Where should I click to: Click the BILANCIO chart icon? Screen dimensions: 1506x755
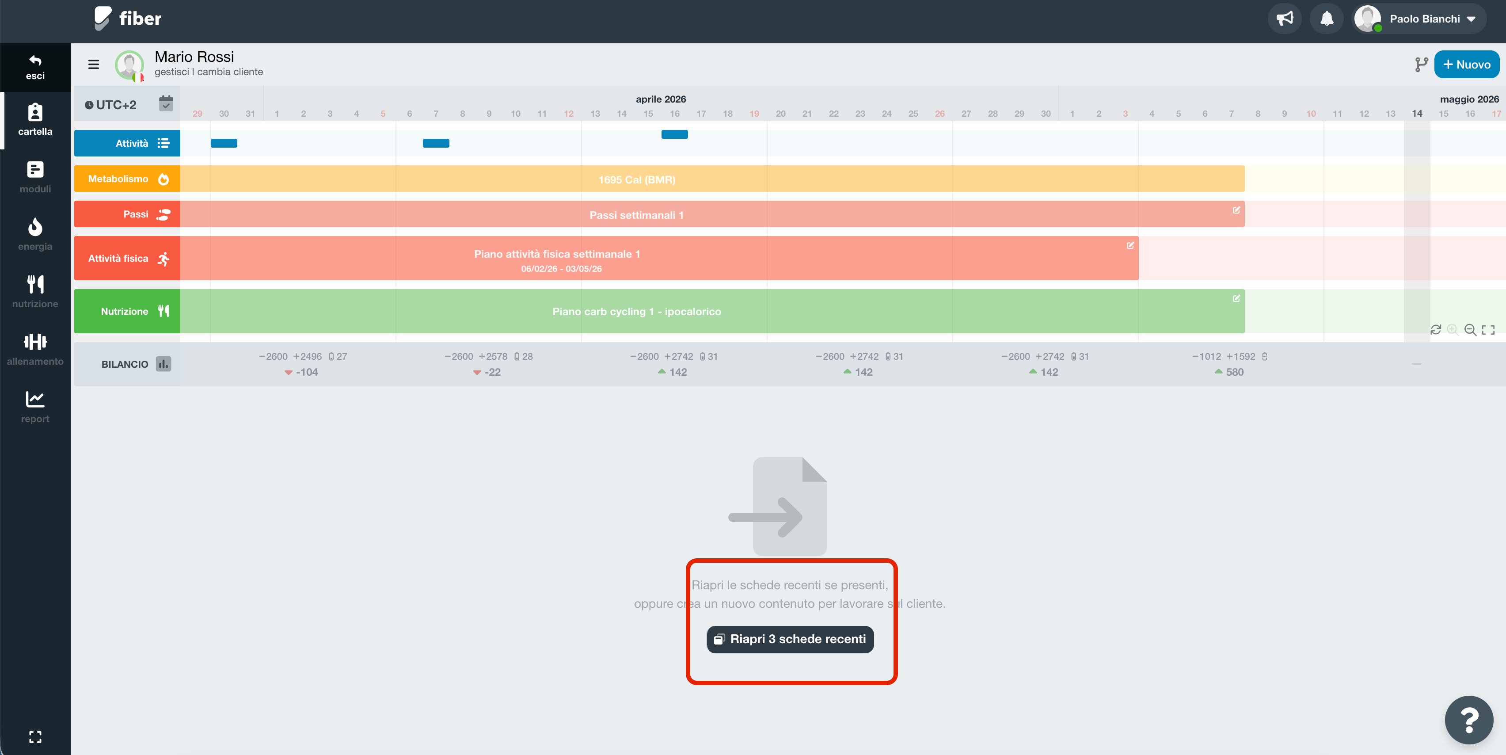coord(164,364)
